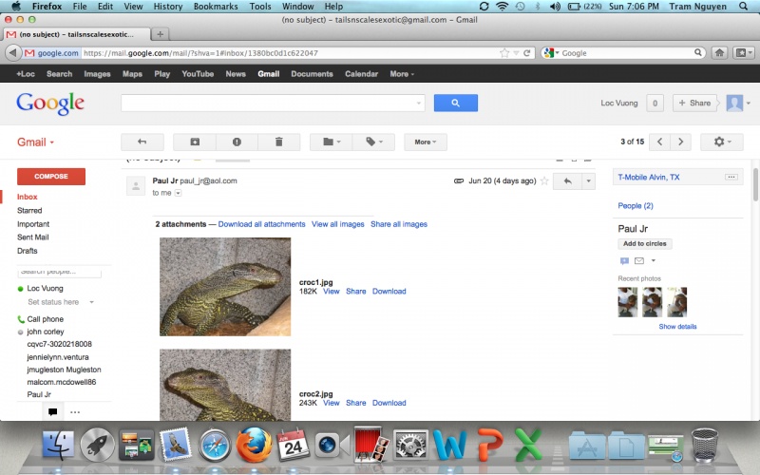
Task: Click Share link for croc2.jpg
Action: click(355, 403)
